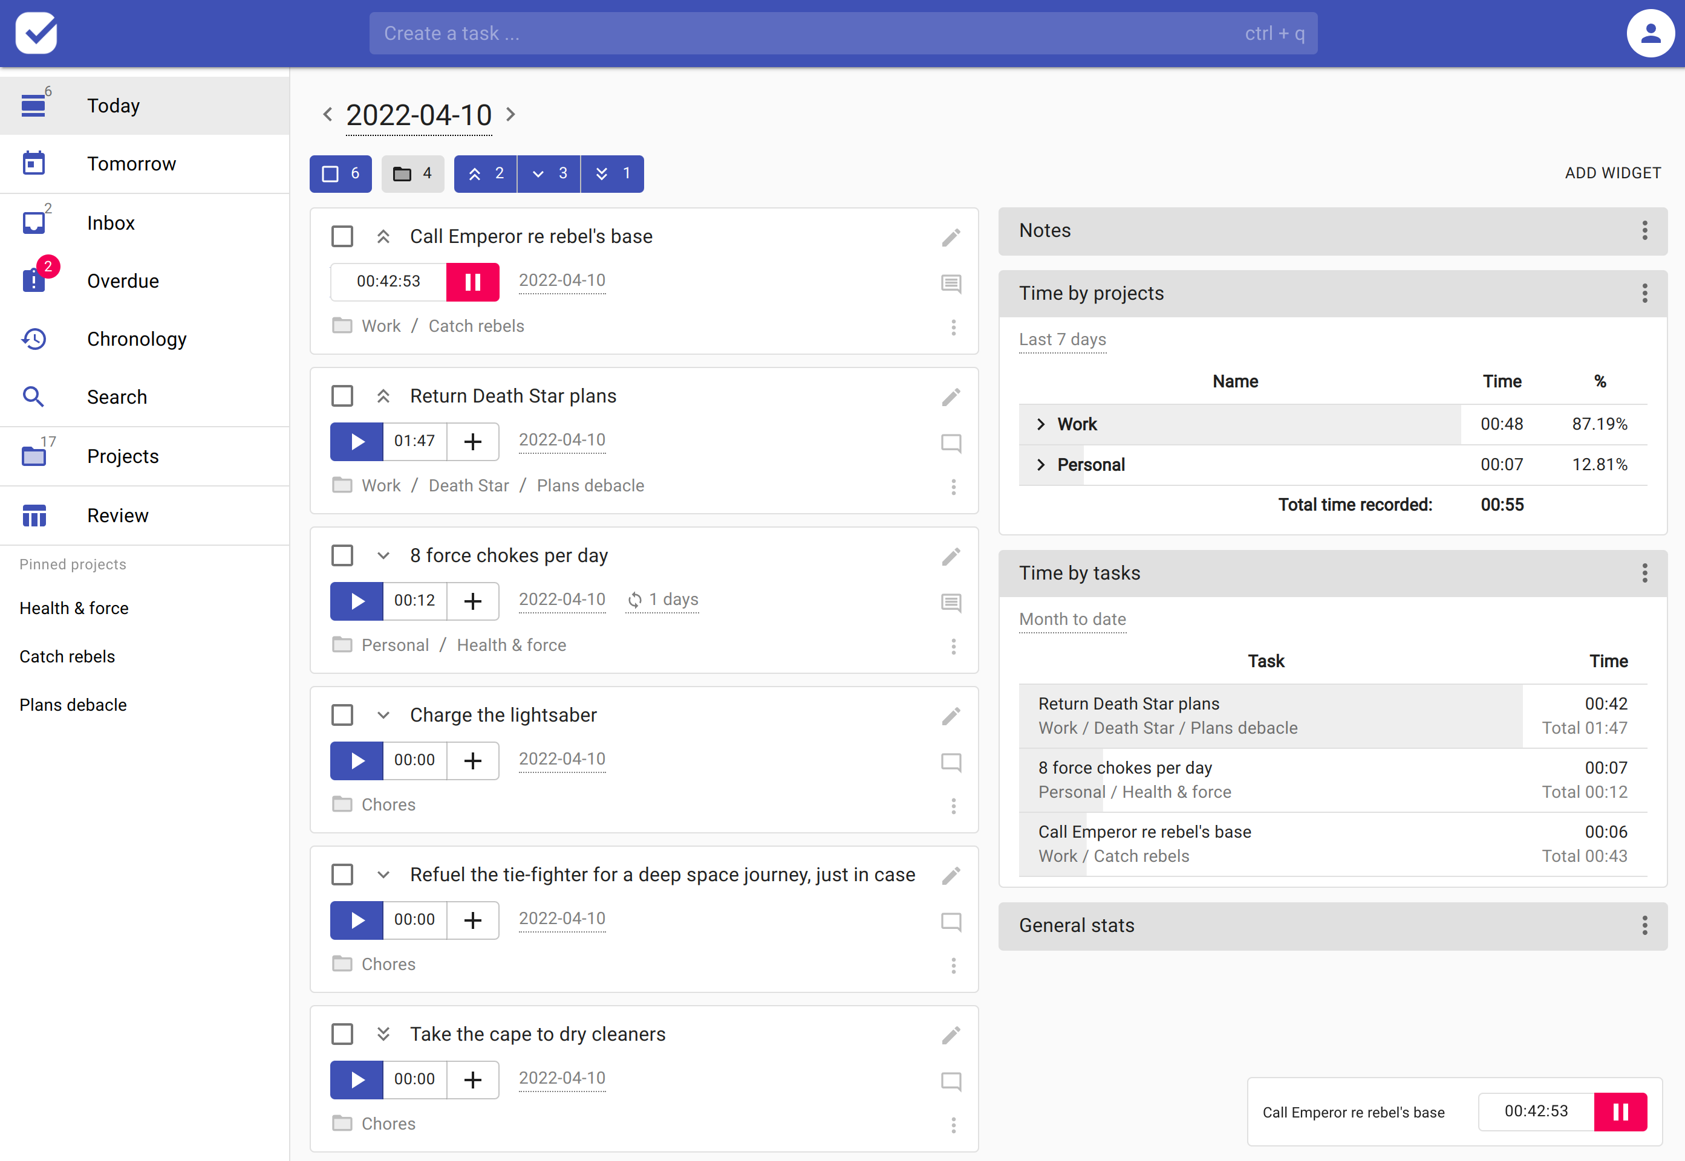Viewport: 1685px width, 1161px height.
Task: Add time to Charge the lightsaber
Action: coord(473,760)
